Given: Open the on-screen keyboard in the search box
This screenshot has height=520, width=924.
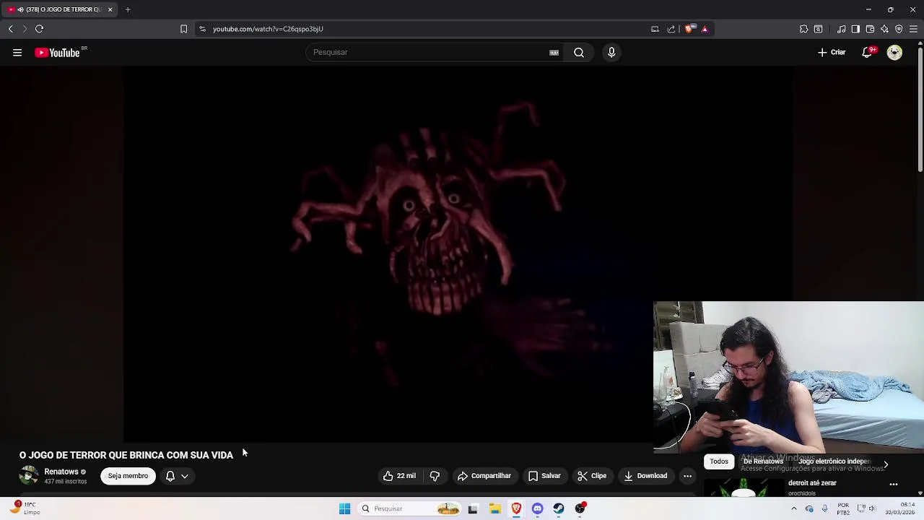Looking at the screenshot, I should (554, 52).
